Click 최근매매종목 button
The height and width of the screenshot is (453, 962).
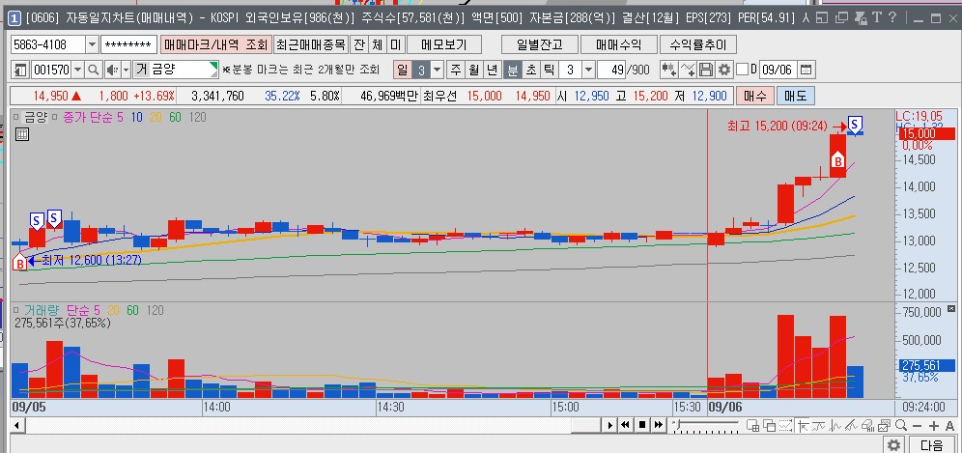[310, 44]
